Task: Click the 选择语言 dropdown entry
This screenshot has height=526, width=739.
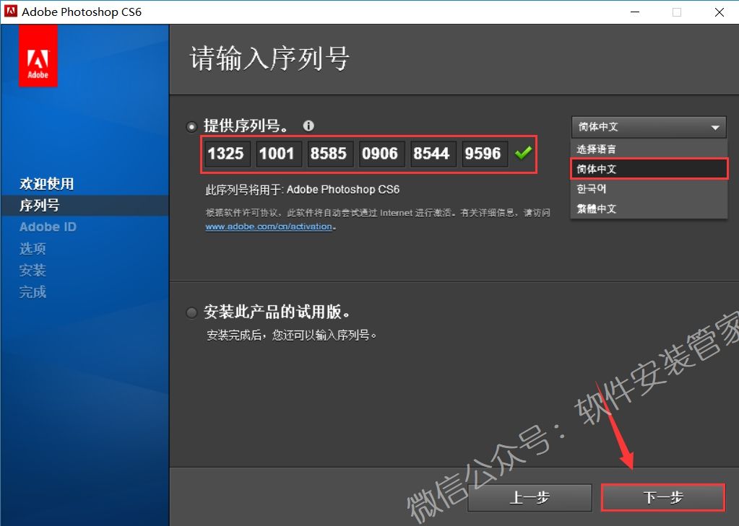Action: [x=648, y=148]
